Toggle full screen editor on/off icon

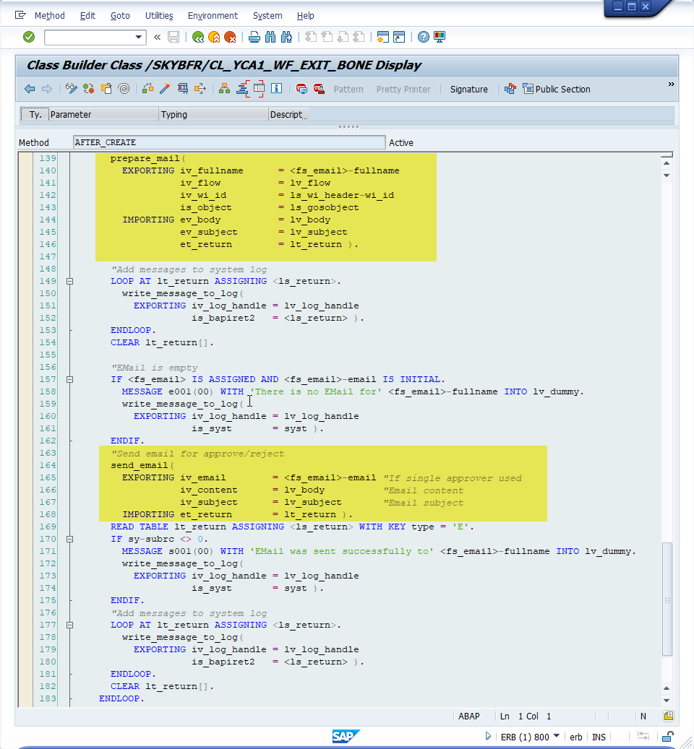pos(259,89)
